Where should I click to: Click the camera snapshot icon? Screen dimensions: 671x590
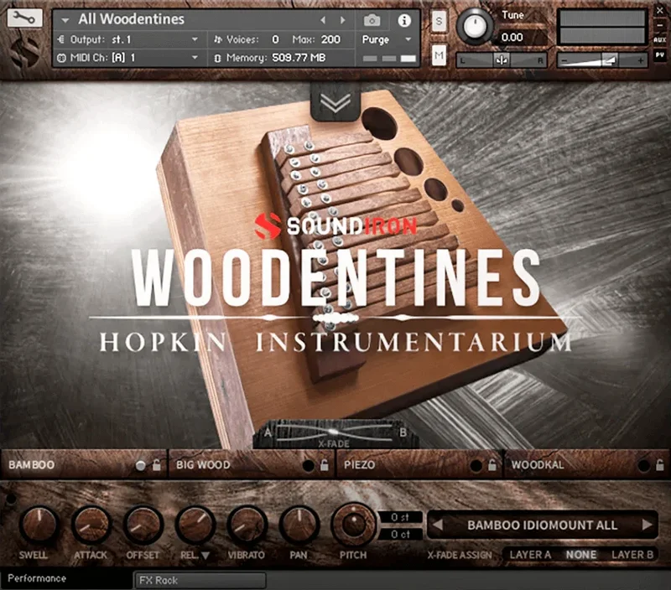[x=372, y=20]
